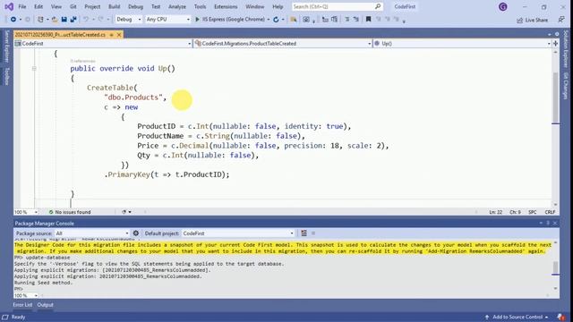Image resolution: width=573 pixels, height=322 pixels.
Task: Click the split editor icon
Action: click(x=555, y=44)
